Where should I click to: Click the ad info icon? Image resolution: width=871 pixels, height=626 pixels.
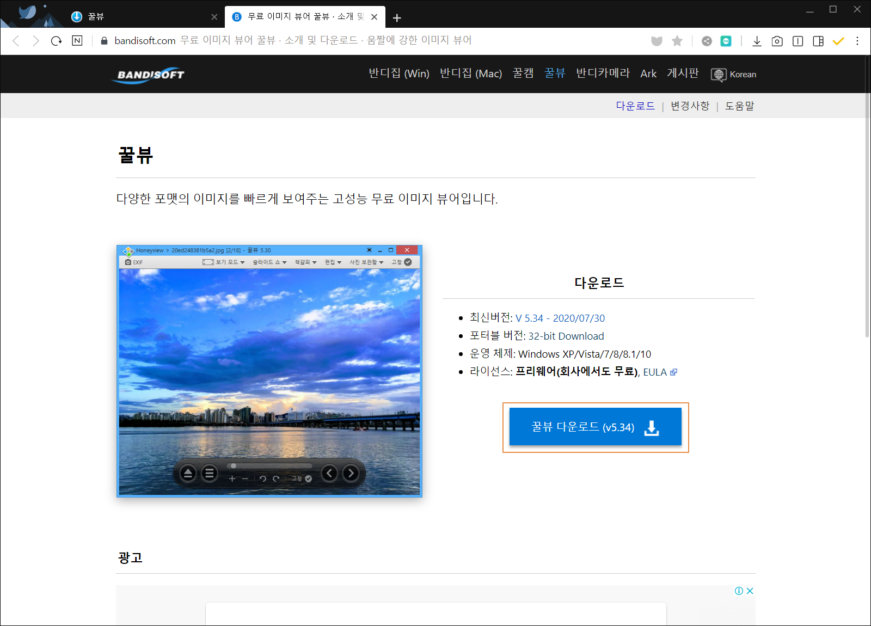click(739, 591)
